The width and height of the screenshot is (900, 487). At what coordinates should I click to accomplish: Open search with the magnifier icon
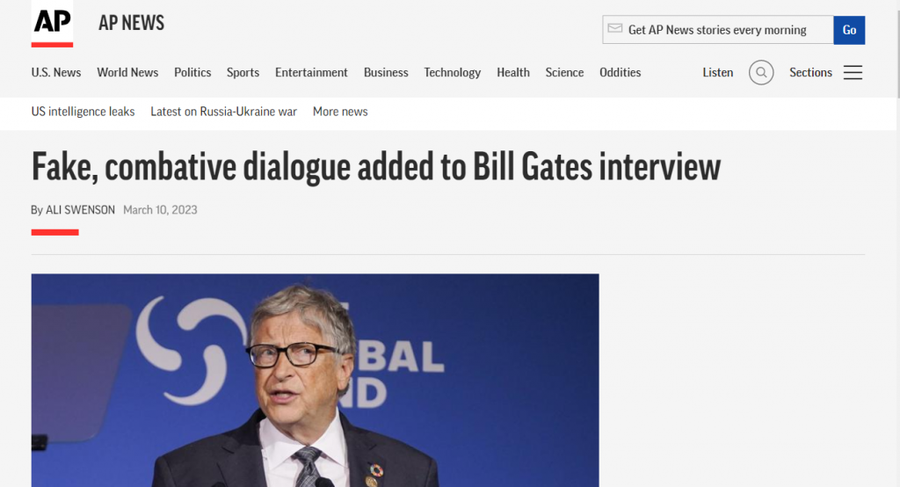[761, 72]
